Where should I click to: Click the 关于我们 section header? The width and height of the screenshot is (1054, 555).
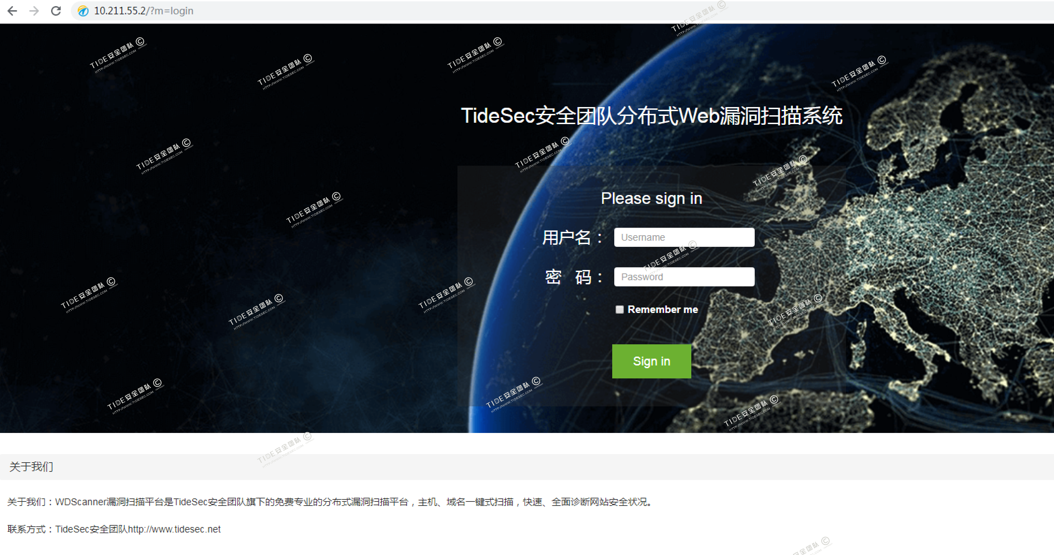tap(31, 467)
